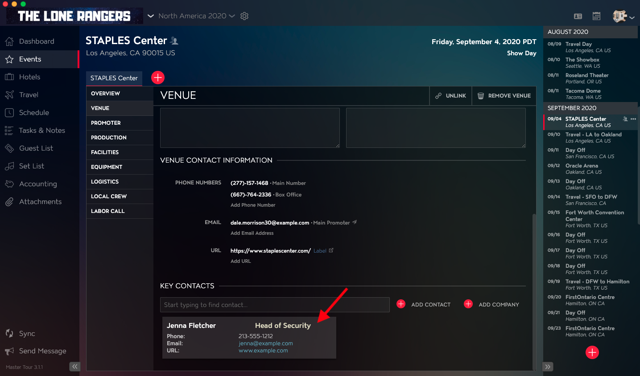Collapse the right itinerary panel chevron

tap(548, 367)
